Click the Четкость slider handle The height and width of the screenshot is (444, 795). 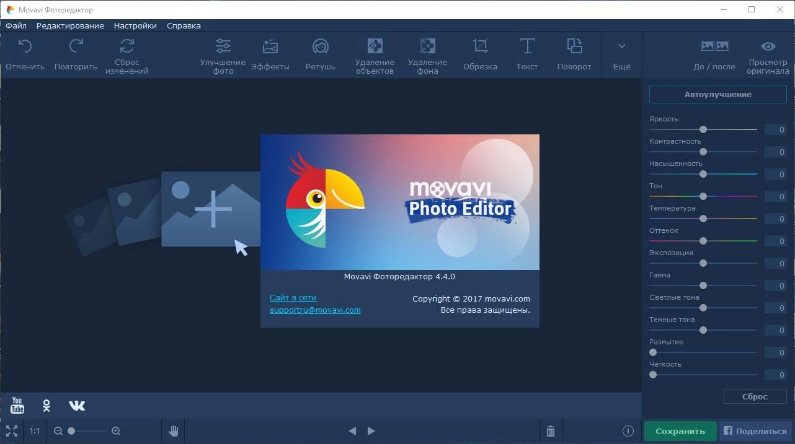[x=653, y=375]
